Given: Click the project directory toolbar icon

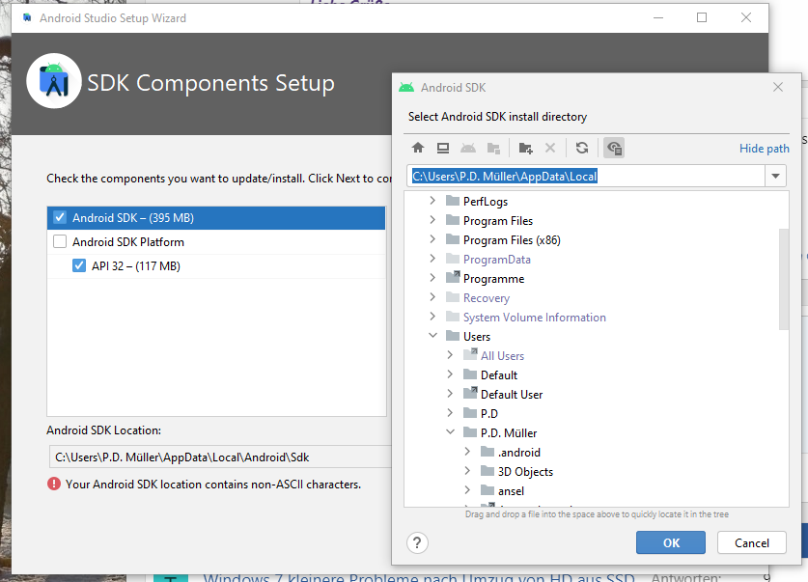Looking at the screenshot, I should [493, 149].
